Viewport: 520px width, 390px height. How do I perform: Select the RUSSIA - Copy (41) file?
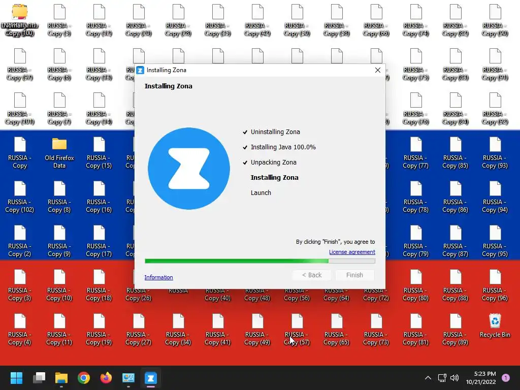(217, 329)
